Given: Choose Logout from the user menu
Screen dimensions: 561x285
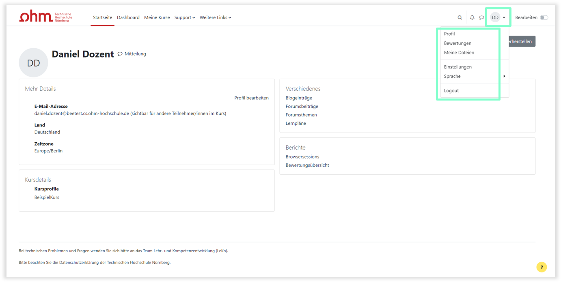Looking at the screenshot, I should [451, 91].
